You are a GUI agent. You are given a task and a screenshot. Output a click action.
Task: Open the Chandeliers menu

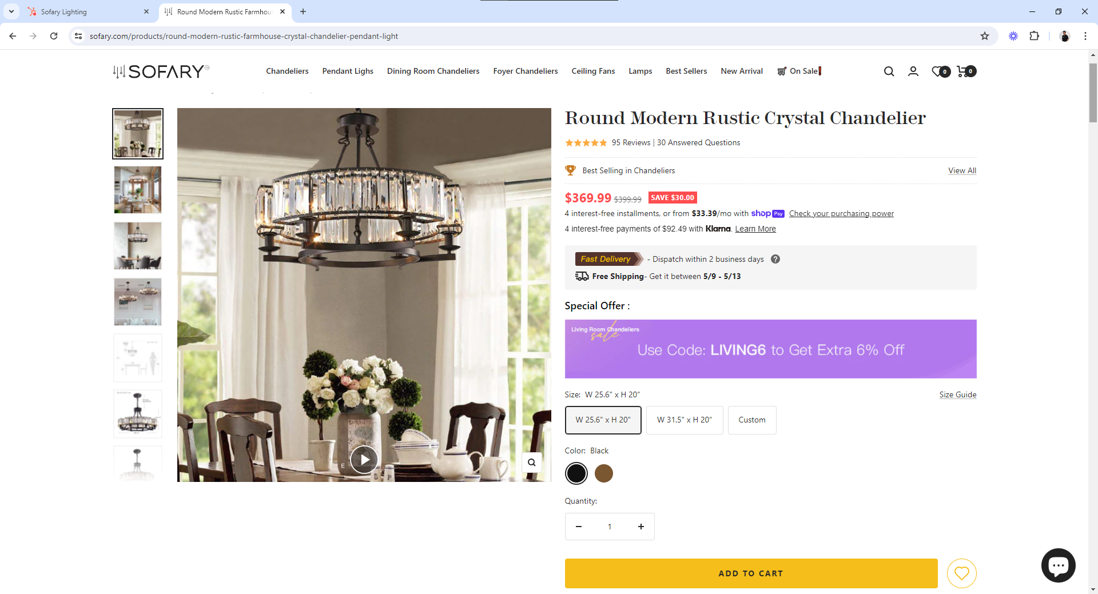pos(287,71)
